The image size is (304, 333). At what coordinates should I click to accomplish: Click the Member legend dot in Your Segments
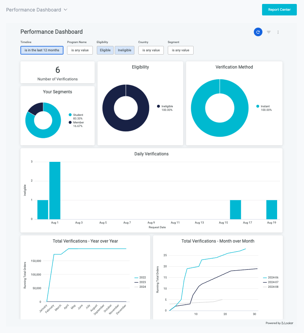click(x=70, y=122)
